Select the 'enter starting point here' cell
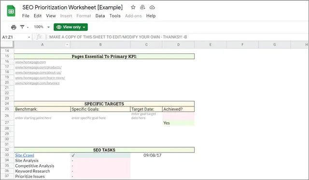This screenshot has width=309, height=180. pos(42,116)
